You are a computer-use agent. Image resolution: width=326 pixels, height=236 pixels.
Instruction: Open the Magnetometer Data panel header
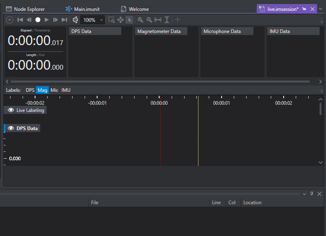pos(161,31)
